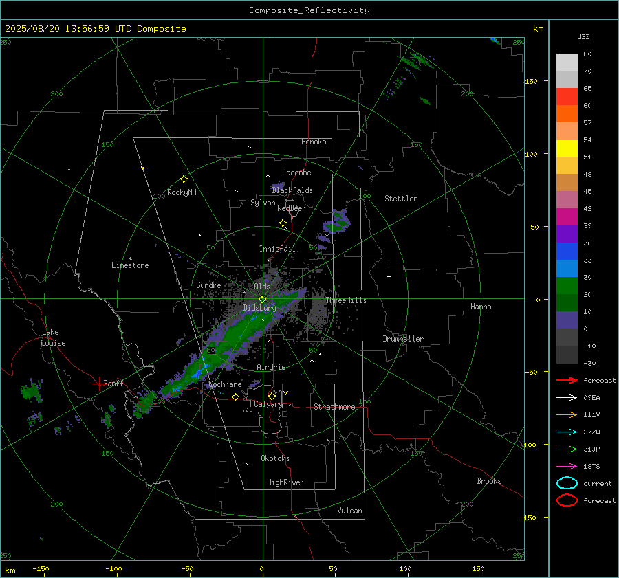This screenshot has height=578, width=619.
Task: Click the 'Hanna' city label
Action: tap(481, 307)
